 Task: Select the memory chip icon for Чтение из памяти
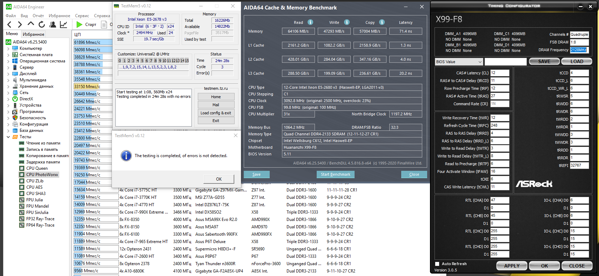tap(22, 143)
